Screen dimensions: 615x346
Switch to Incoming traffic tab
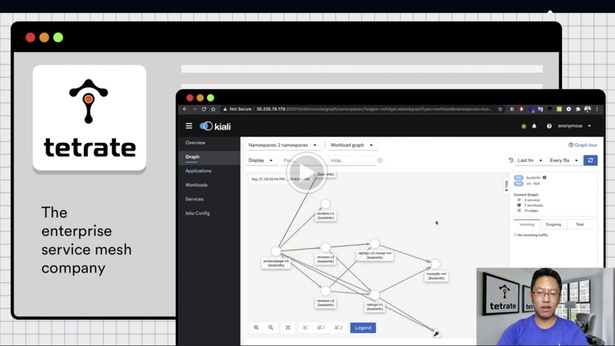pyautogui.click(x=527, y=225)
